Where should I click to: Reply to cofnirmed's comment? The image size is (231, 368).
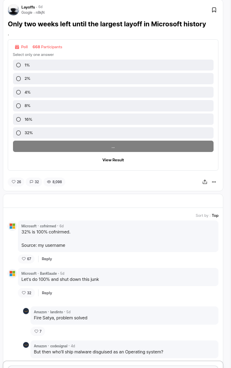click(47, 259)
